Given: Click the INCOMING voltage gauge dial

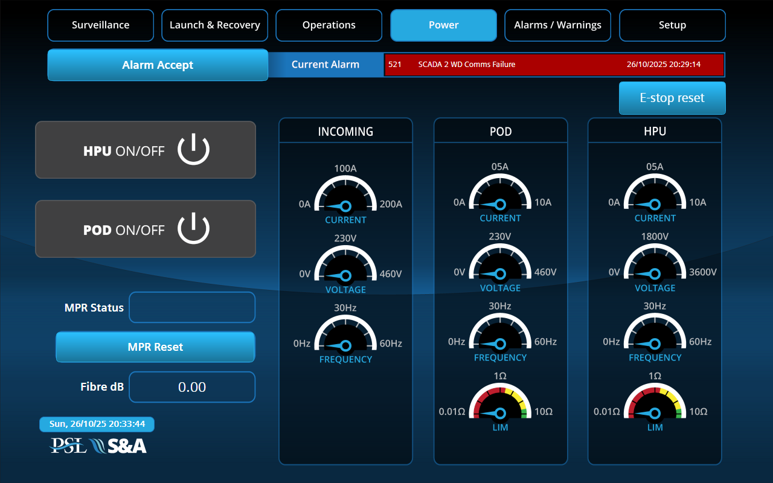Looking at the screenshot, I should coord(345,266).
